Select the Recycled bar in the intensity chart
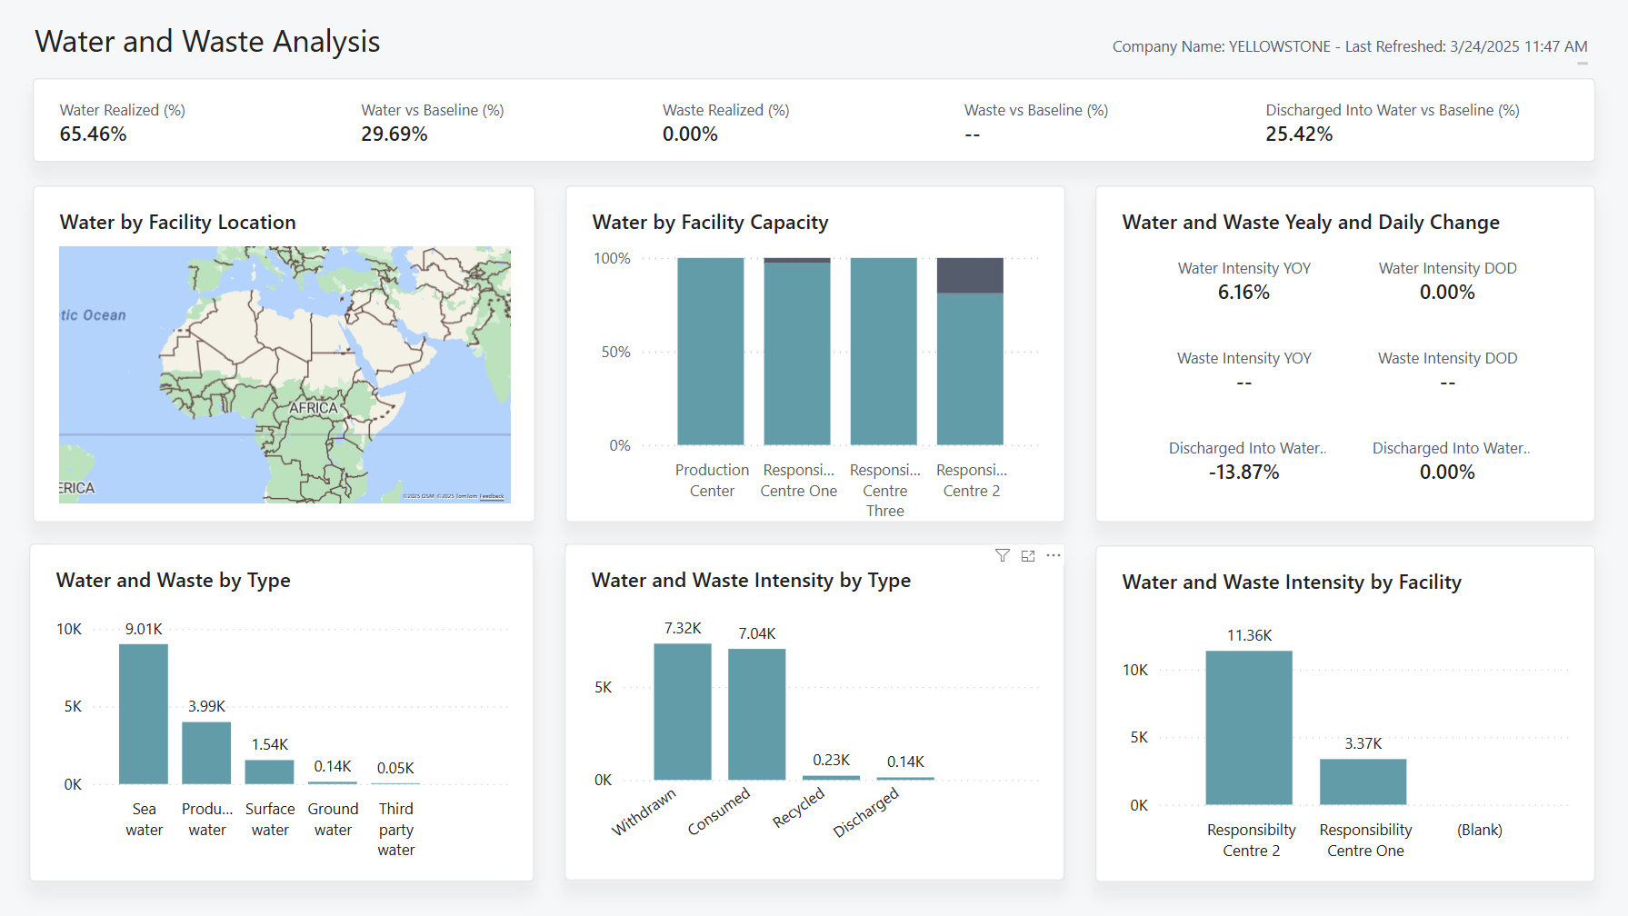This screenshot has height=916, width=1628. tap(830, 778)
